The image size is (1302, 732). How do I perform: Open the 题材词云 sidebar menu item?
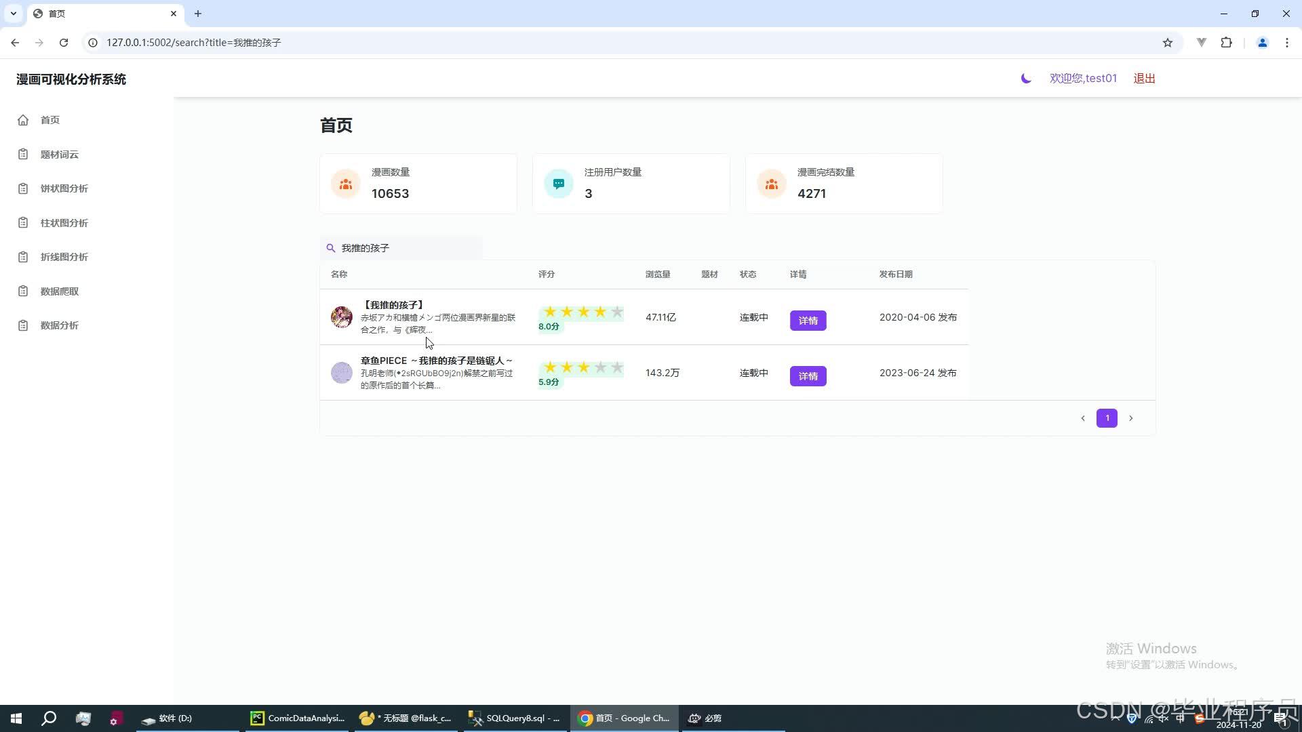click(x=59, y=155)
